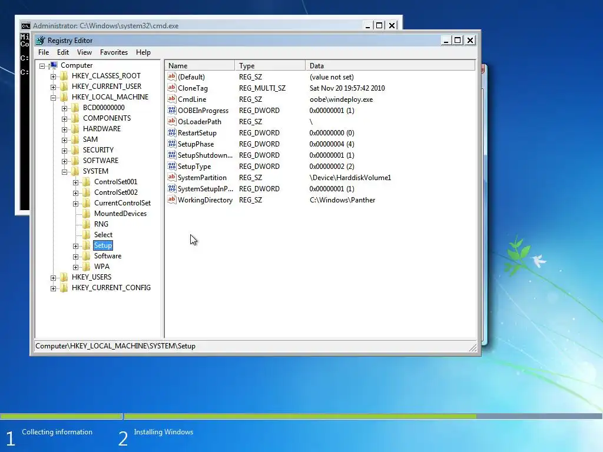Screen dimensions: 603x452
Task: Click the string icon beside WorkingDirectory
Action: (x=172, y=200)
